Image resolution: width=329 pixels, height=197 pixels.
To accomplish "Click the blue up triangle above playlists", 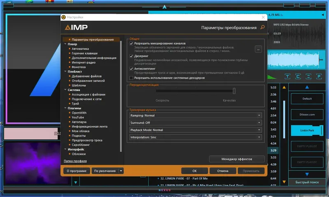I will 307,87.
